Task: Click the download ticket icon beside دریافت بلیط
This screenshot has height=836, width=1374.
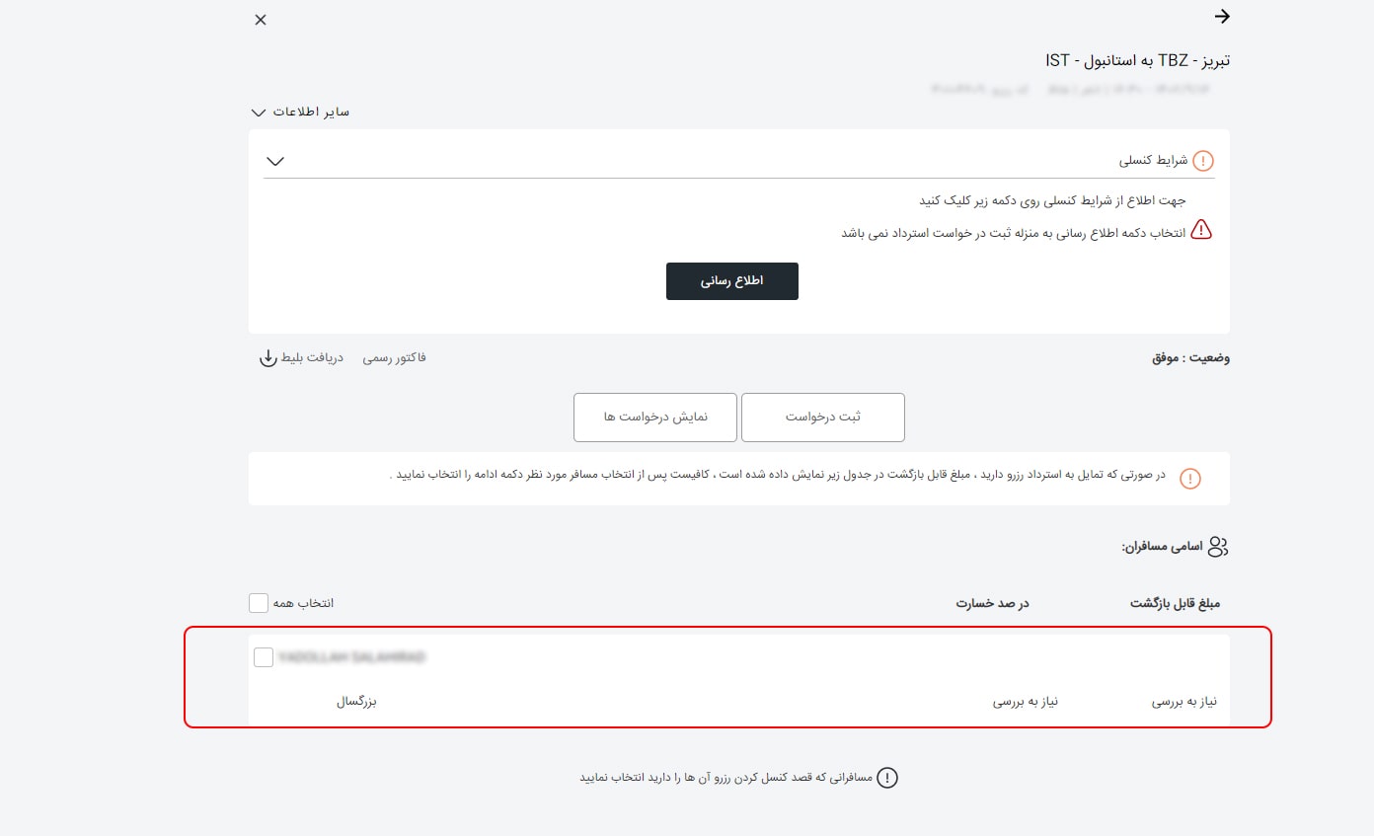Action: tap(267, 359)
